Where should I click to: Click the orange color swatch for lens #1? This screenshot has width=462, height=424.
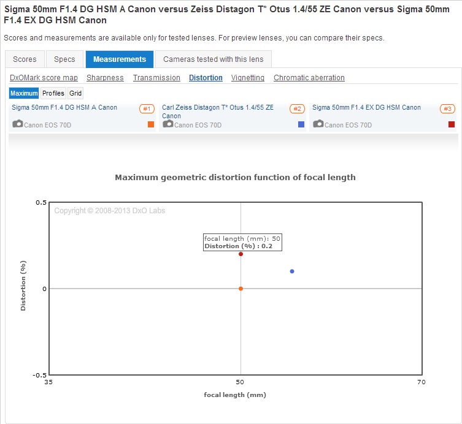coord(151,124)
